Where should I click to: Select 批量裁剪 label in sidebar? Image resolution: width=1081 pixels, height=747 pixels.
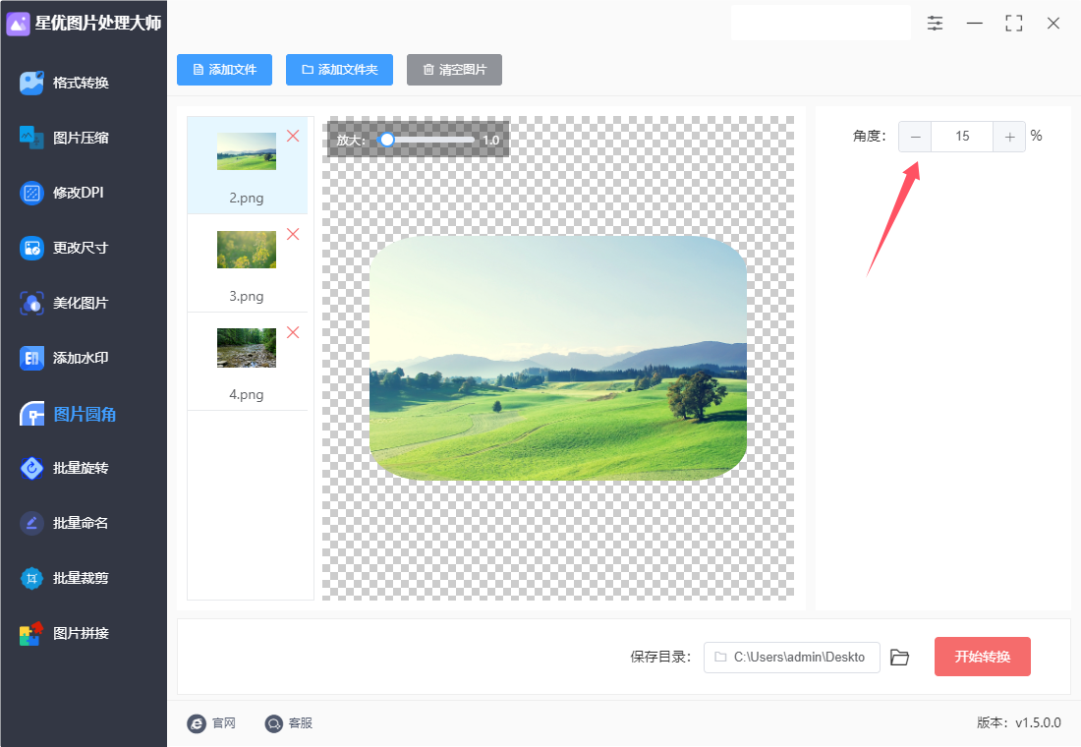click(81, 578)
